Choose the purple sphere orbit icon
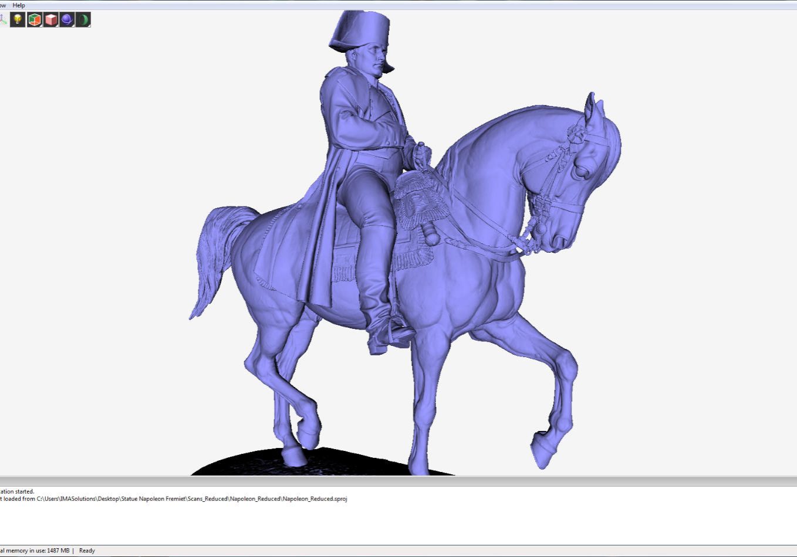Image resolution: width=797 pixels, height=557 pixels. [x=67, y=20]
